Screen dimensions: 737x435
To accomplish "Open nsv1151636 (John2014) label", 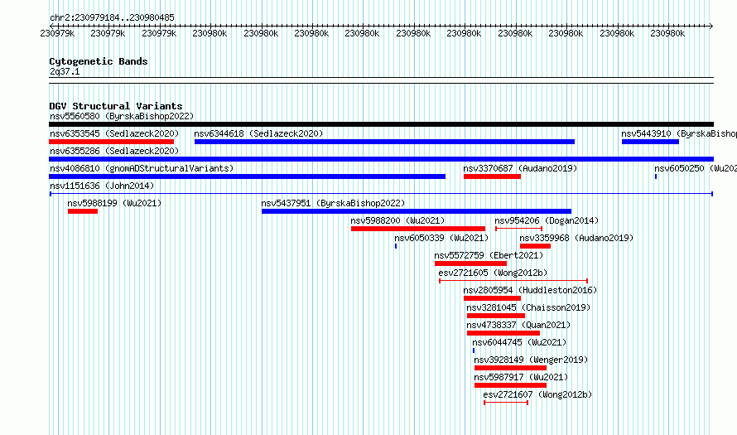I will click(102, 186).
